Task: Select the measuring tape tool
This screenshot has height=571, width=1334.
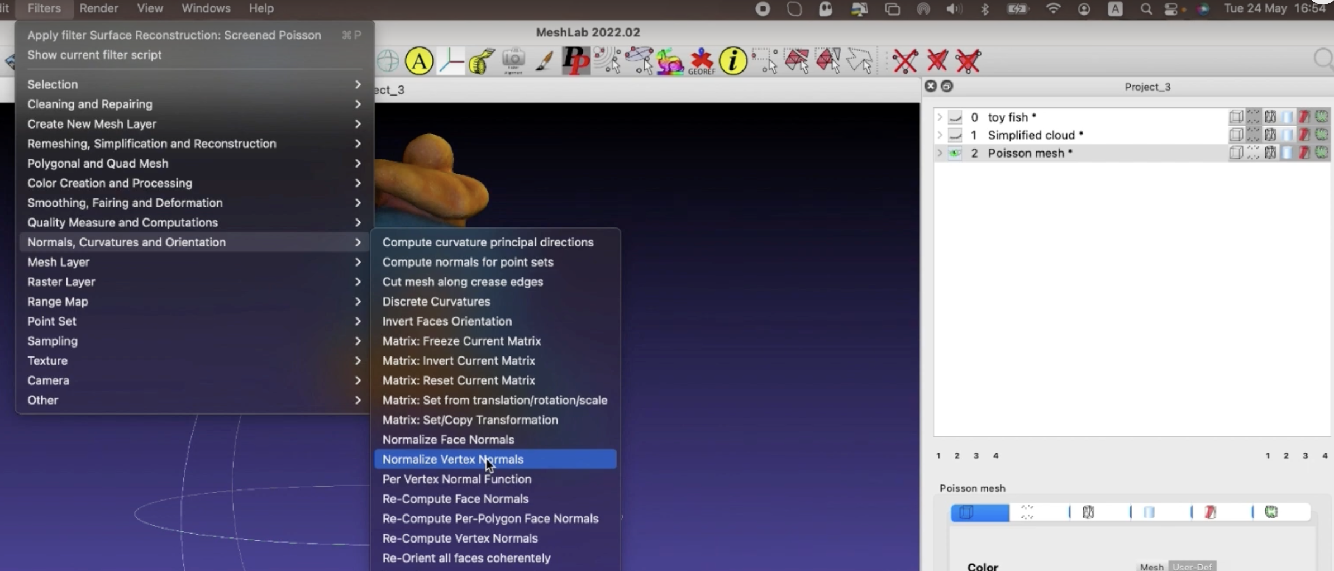Action: tap(482, 61)
